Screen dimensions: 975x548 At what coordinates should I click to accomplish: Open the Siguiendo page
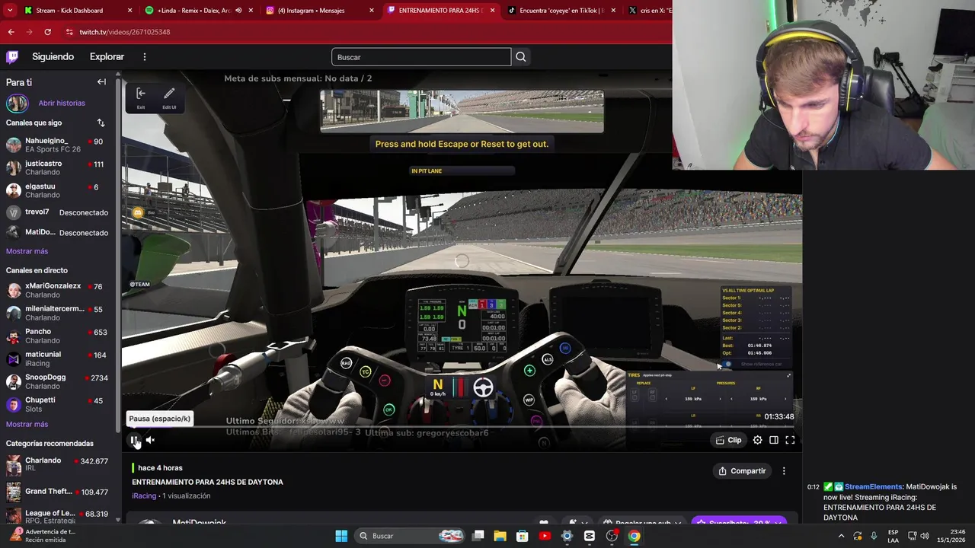pyautogui.click(x=53, y=56)
